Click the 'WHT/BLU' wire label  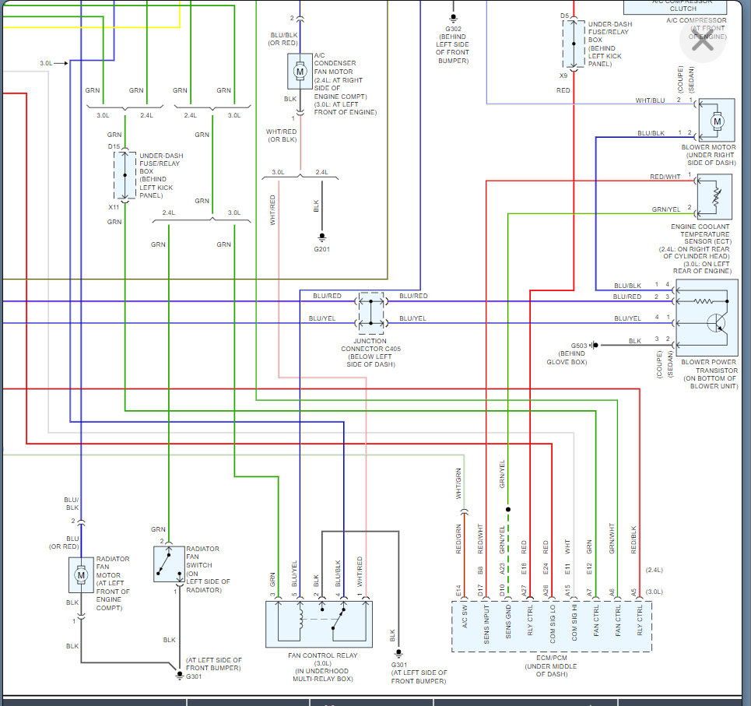coord(650,100)
